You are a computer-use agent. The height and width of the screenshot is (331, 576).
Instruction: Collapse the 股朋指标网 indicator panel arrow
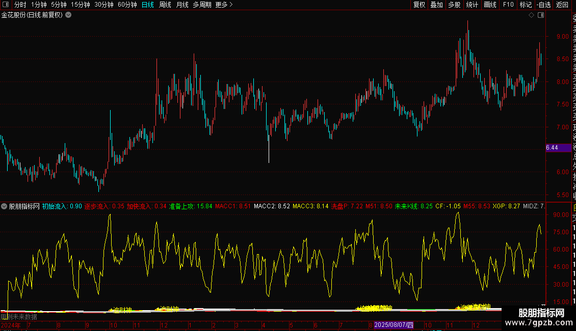point(4,206)
